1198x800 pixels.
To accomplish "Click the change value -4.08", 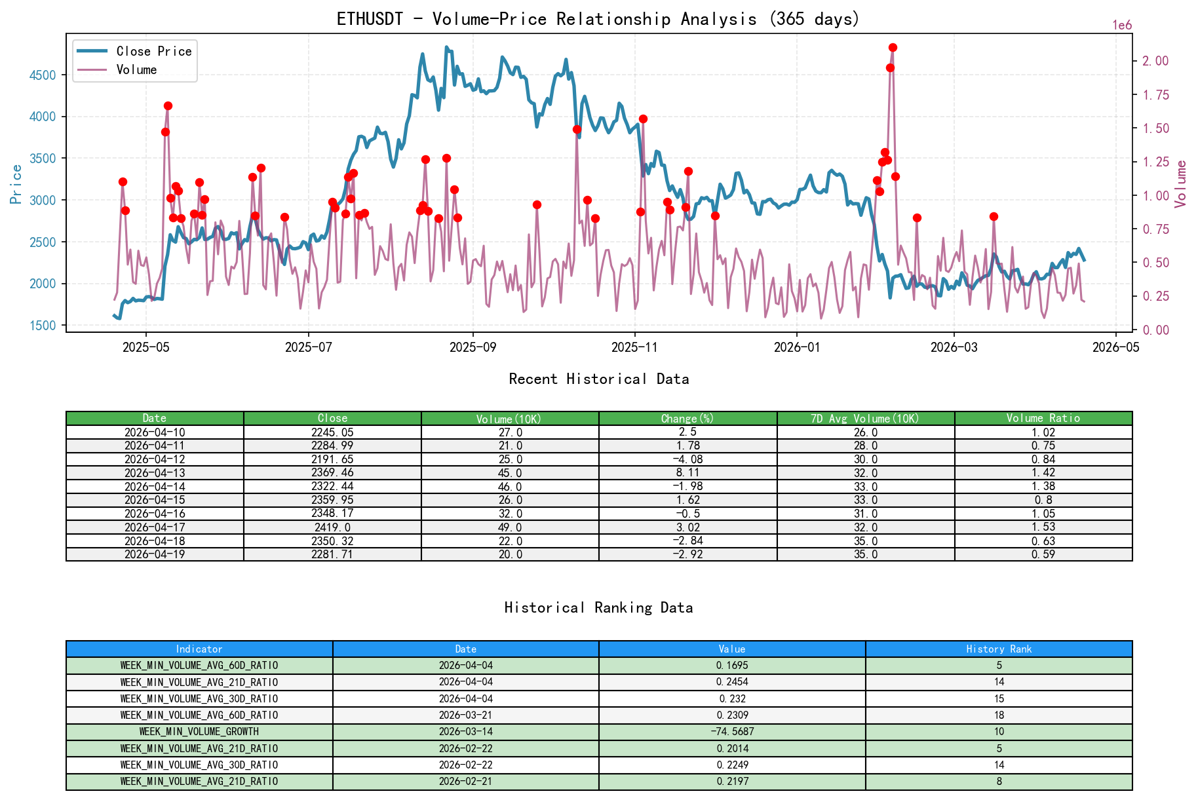I will (x=687, y=459).
